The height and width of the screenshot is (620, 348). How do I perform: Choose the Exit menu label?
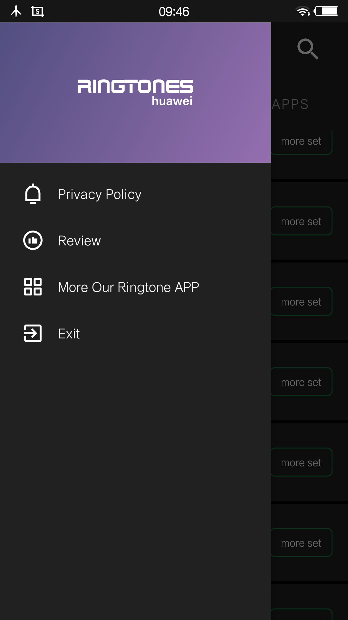69,334
